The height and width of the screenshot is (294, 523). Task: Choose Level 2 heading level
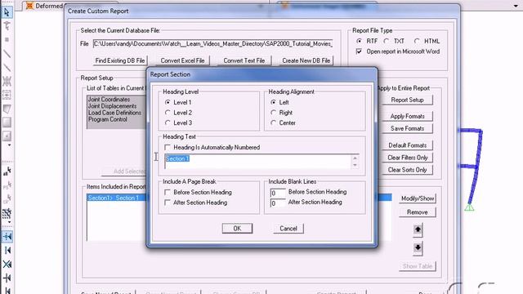[168, 113]
